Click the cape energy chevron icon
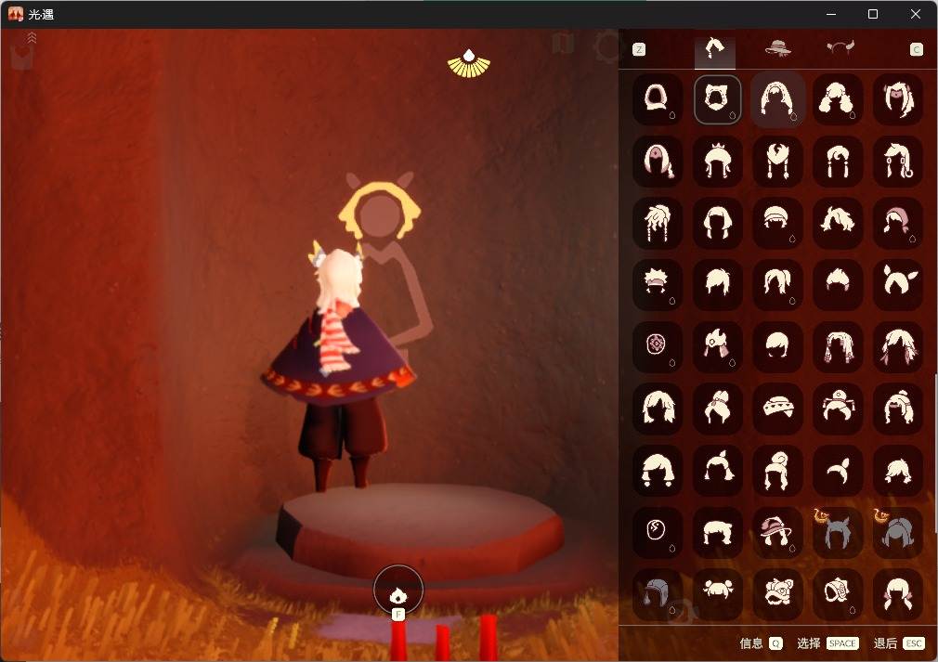 point(32,38)
